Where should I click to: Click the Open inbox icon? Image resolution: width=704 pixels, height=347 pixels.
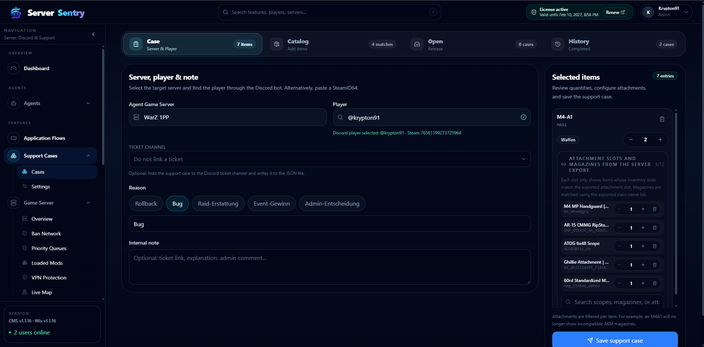coord(417,44)
